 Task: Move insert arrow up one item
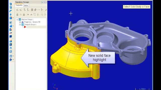[31, 14]
